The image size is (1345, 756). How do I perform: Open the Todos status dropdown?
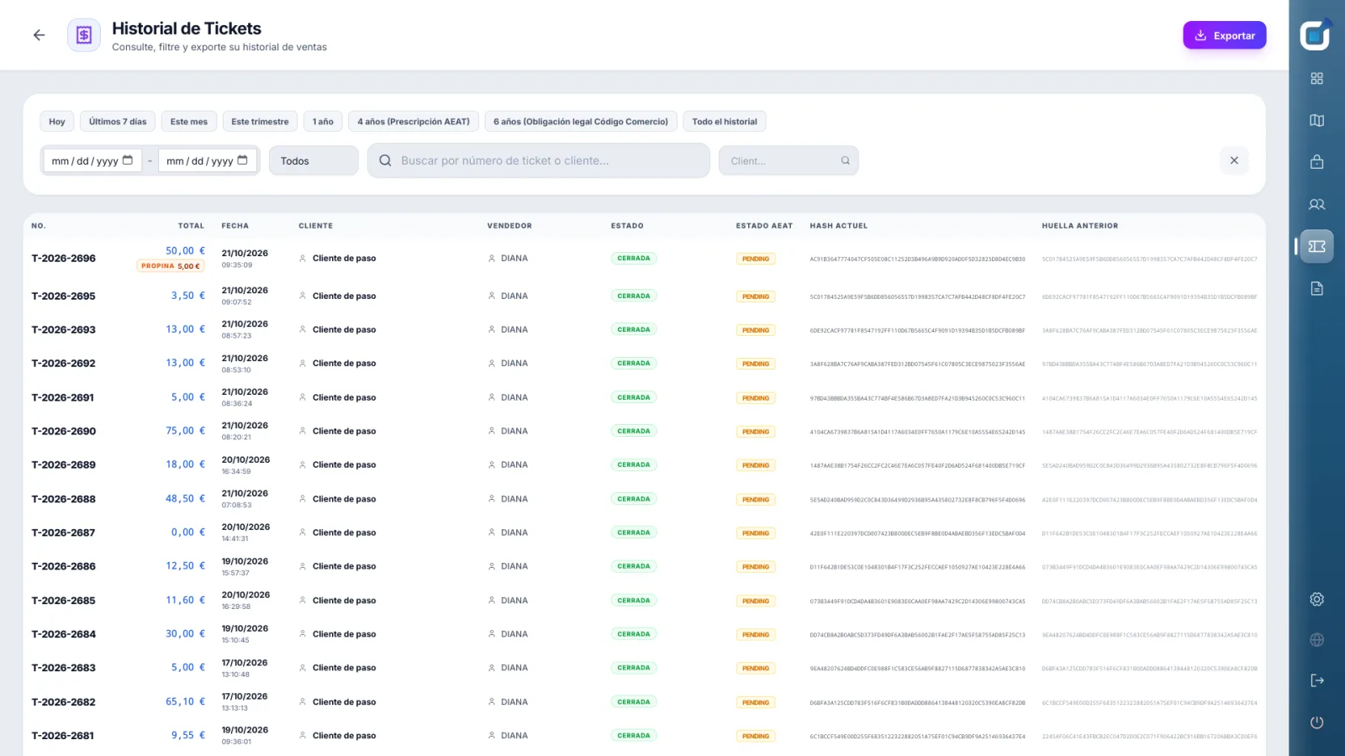tap(314, 160)
